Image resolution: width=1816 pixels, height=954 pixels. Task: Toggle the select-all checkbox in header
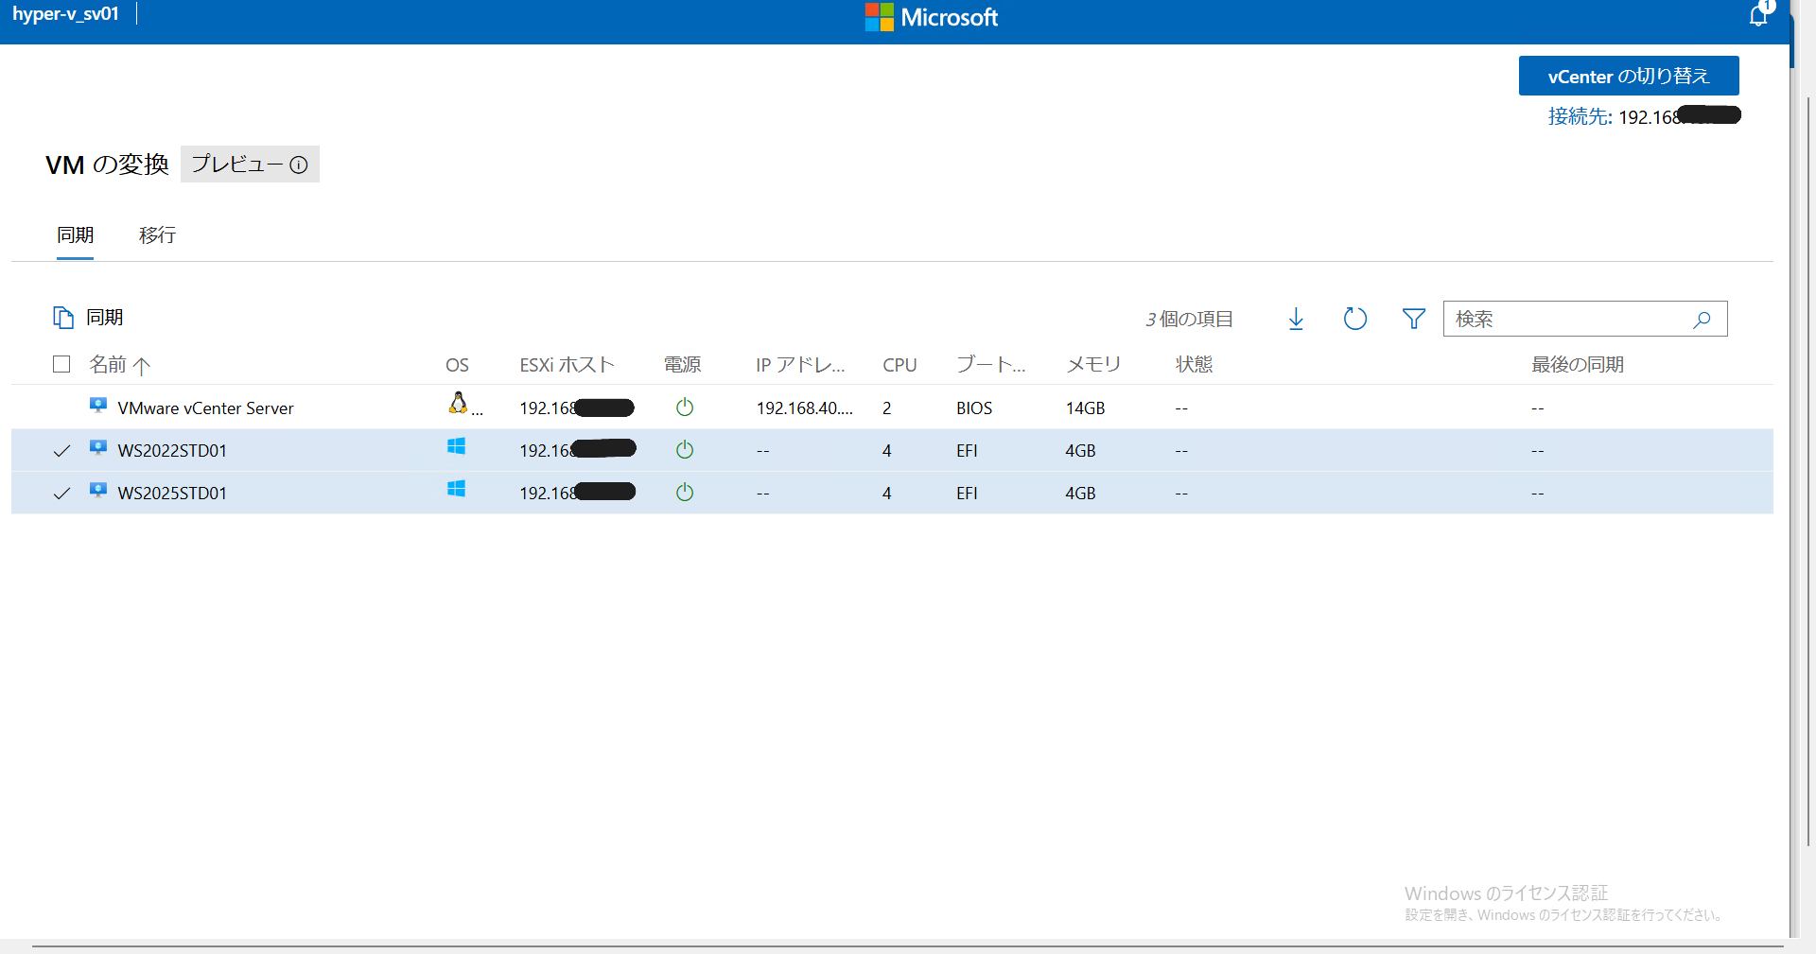[61, 364]
